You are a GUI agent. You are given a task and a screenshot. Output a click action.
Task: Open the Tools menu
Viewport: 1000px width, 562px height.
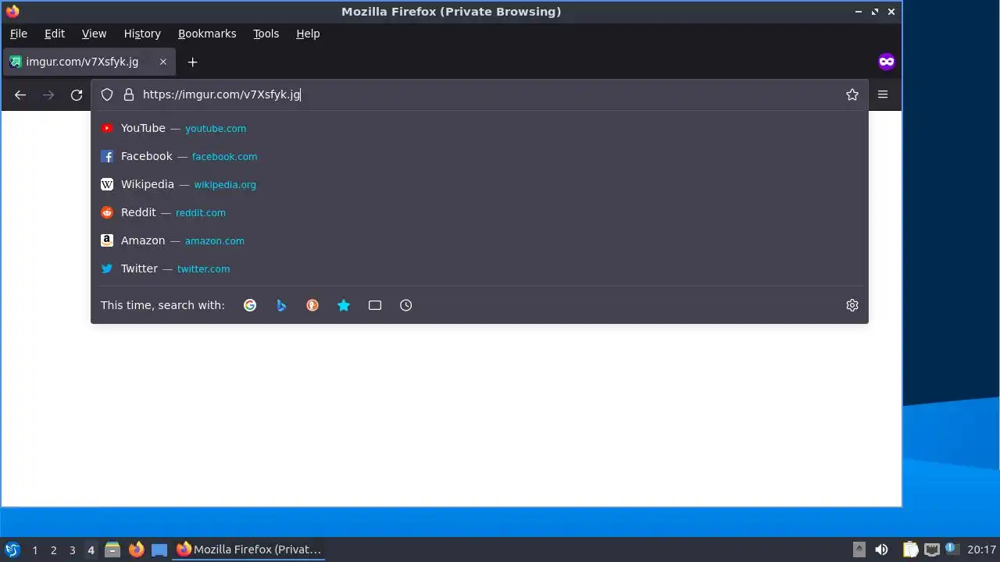(x=266, y=34)
